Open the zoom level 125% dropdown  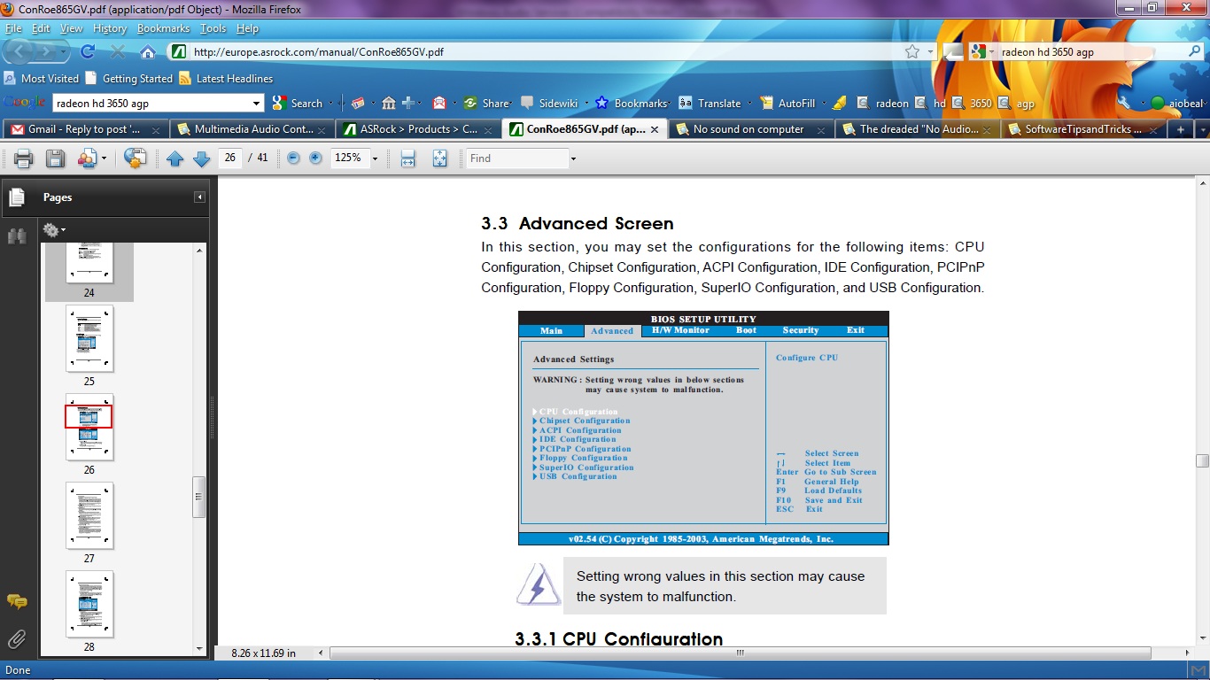tap(375, 158)
